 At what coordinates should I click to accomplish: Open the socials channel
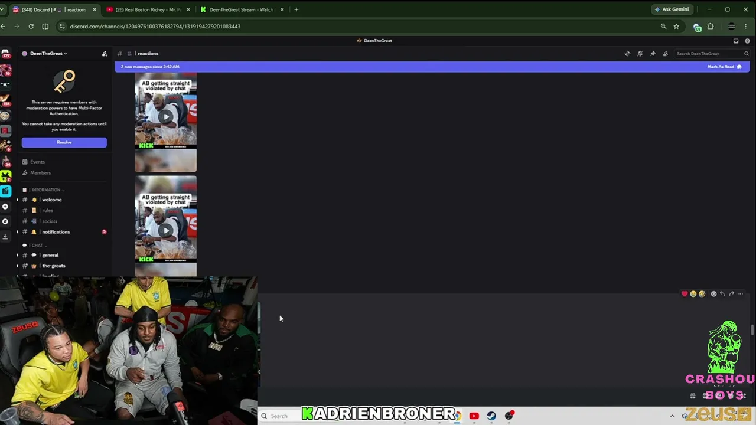(50, 221)
